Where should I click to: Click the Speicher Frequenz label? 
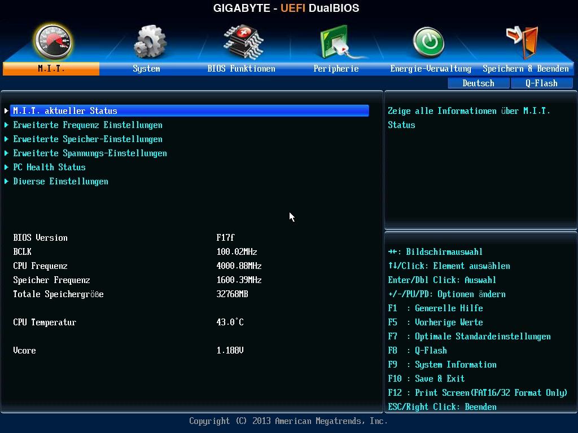point(51,280)
